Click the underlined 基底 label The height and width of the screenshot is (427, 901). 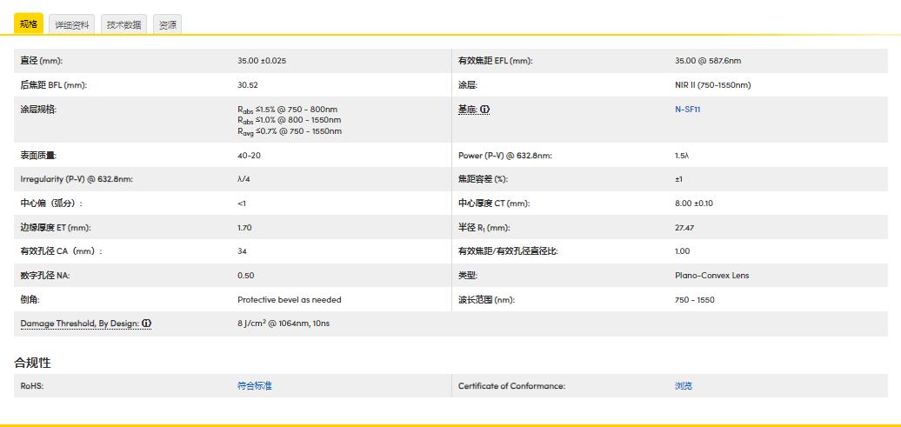467,110
